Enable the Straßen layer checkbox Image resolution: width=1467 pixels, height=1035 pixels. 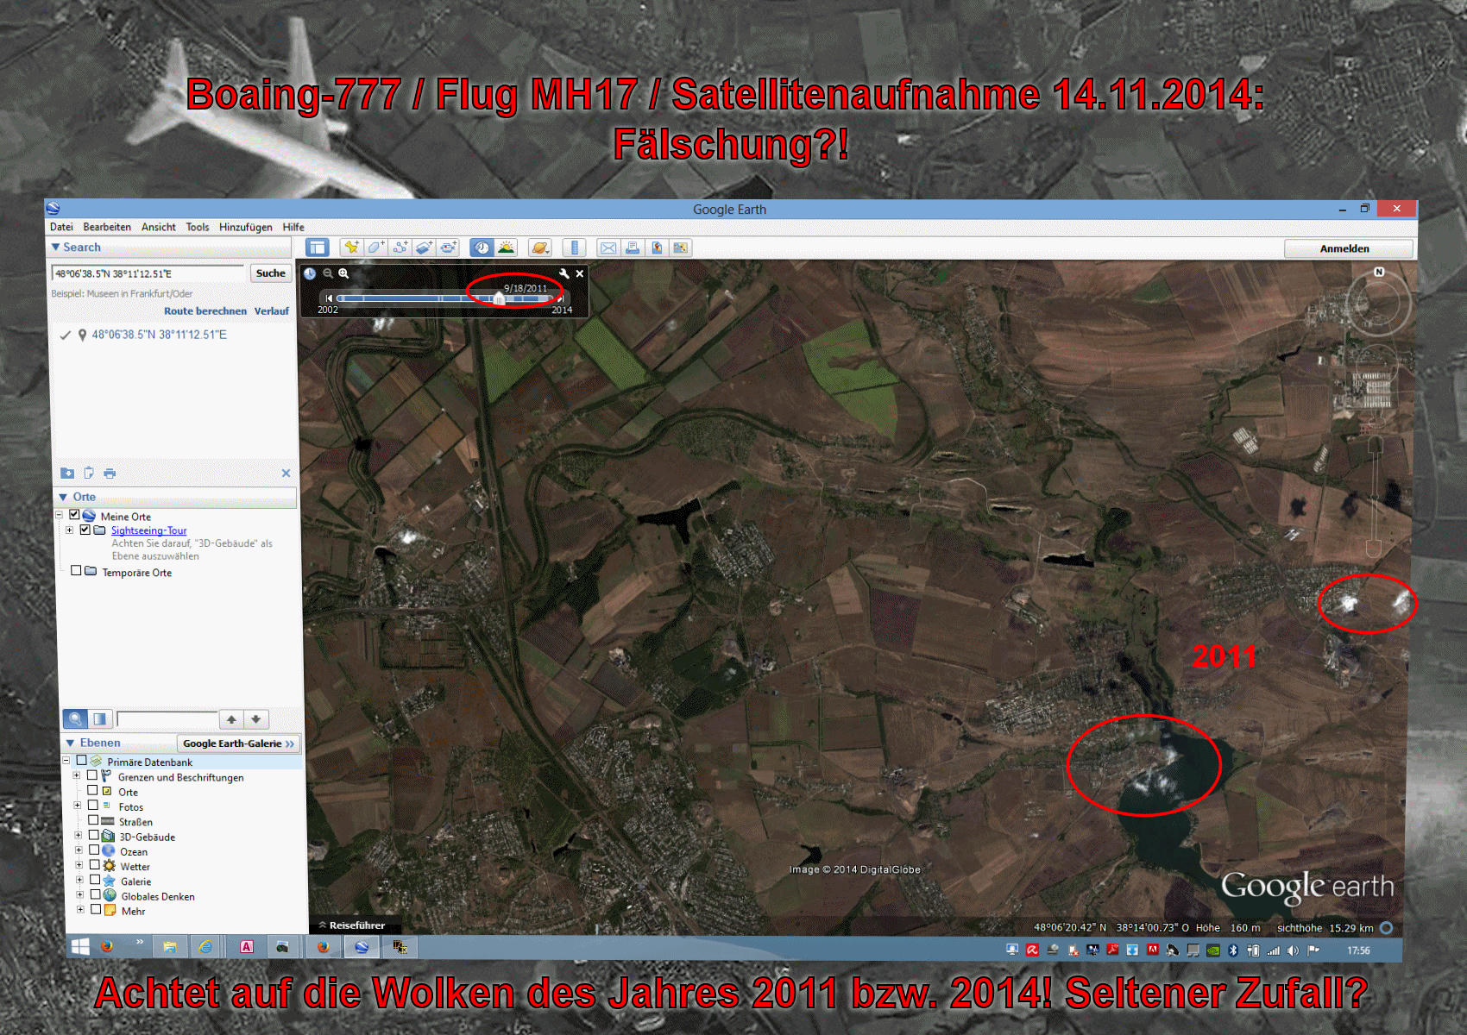(x=93, y=820)
